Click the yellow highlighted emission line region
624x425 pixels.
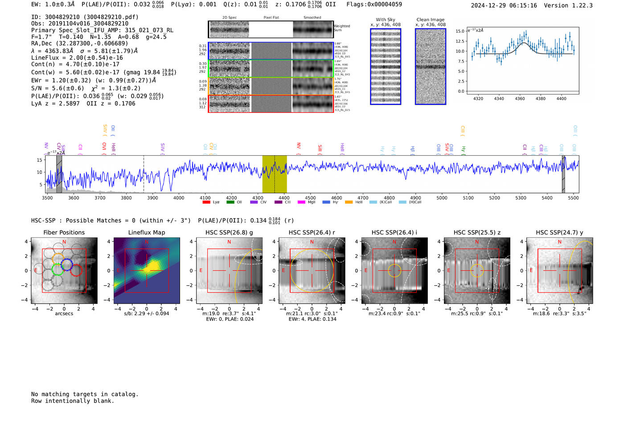coord(275,174)
